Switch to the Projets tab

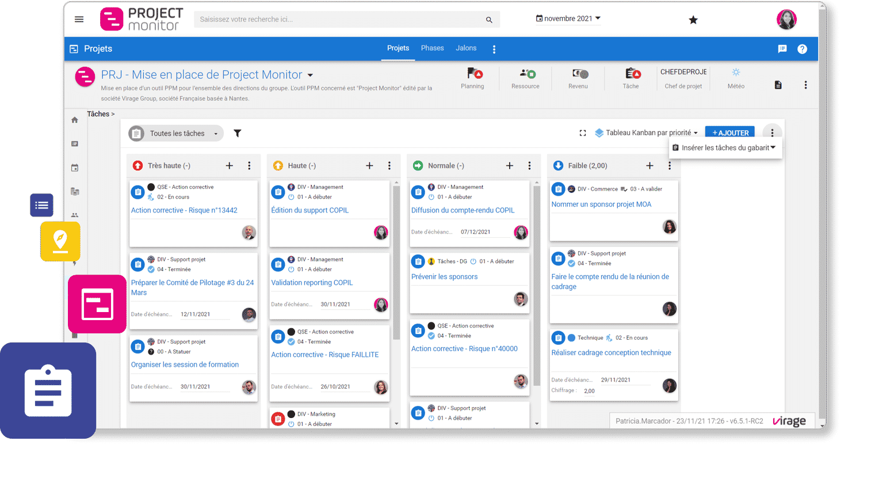(398, 48)
